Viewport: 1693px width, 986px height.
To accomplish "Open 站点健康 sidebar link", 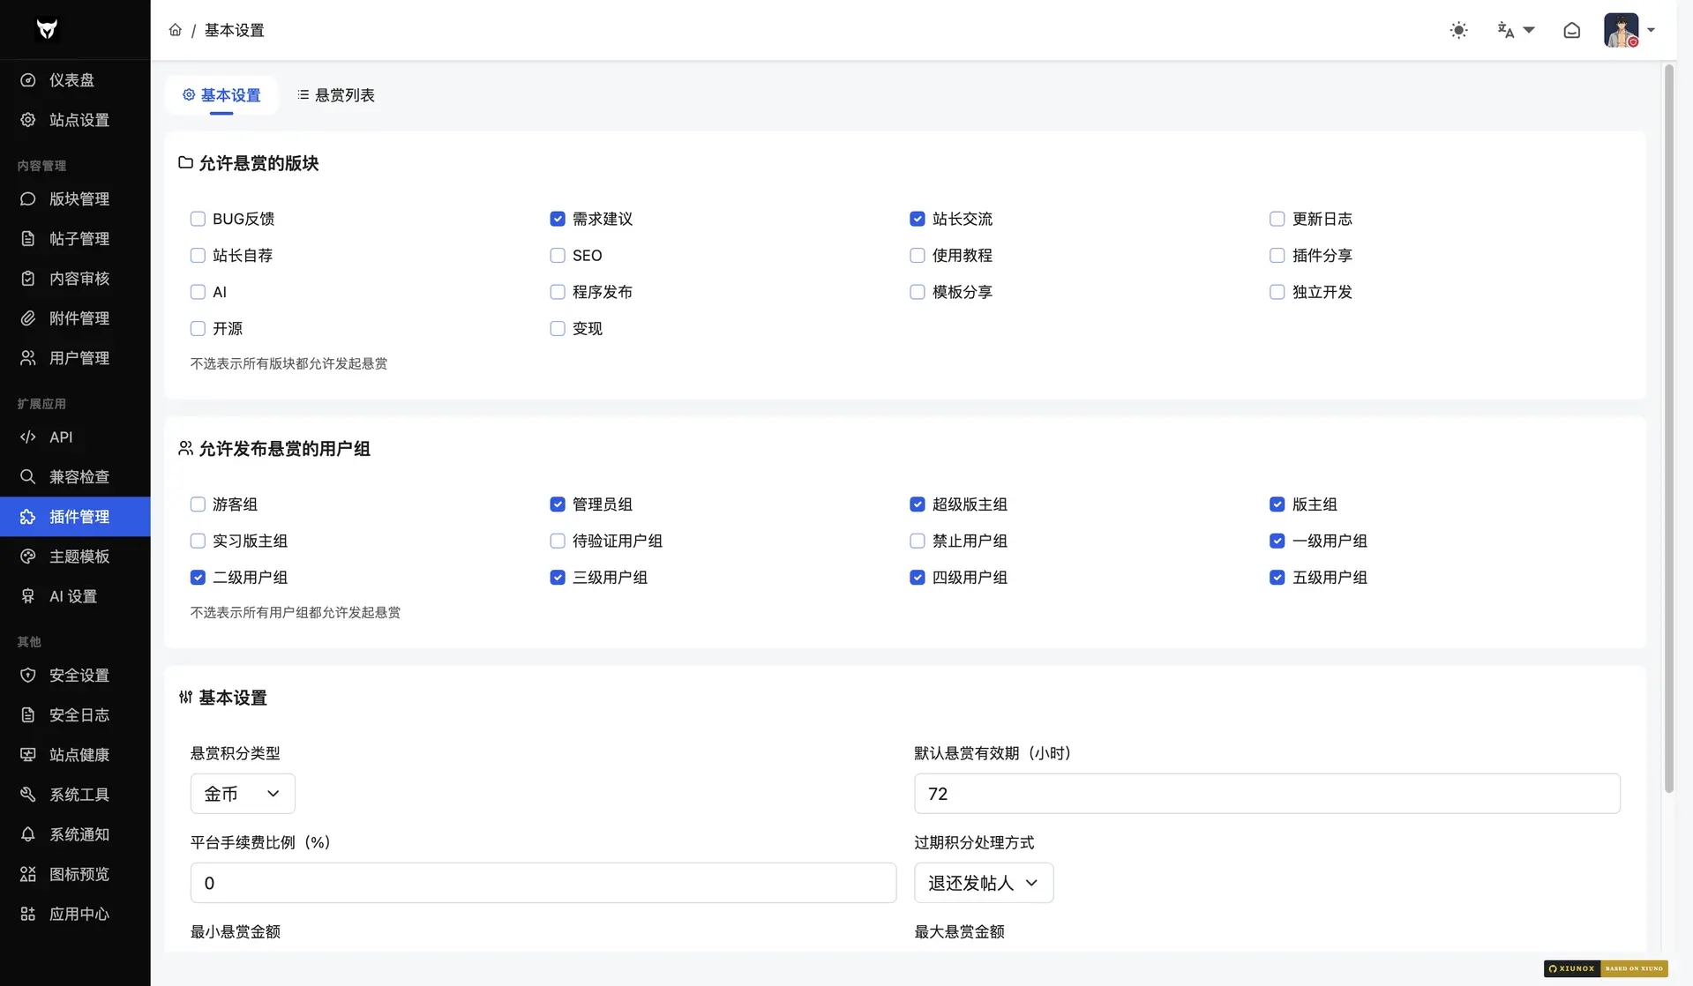I will 75,755.
